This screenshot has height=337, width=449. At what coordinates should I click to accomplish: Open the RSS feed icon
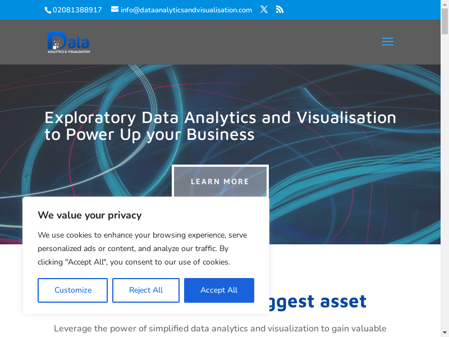(280, 10)
